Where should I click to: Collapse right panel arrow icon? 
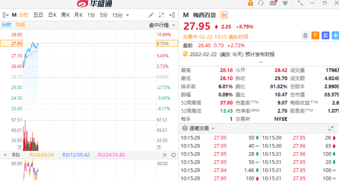172,15
